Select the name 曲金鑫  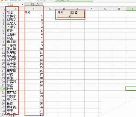coord(11,41)
